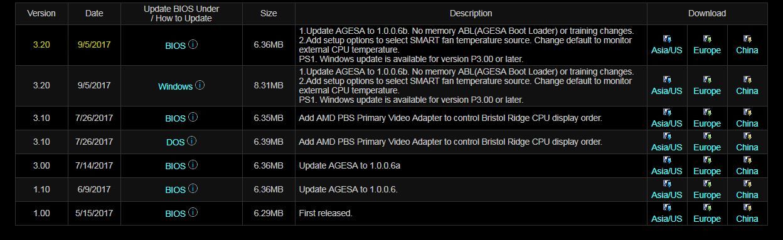Click the Europe download icon for version 3.00
The width and height of the screenshot is (783, 240).
coord(707,160)
